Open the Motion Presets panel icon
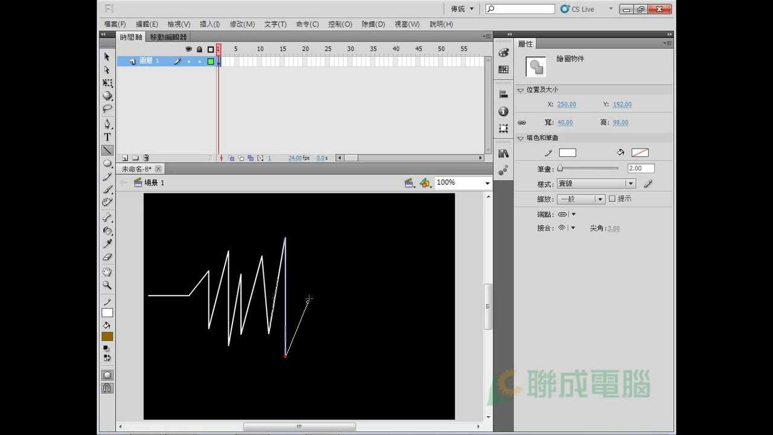The height and width of the screenshot is (435, 773). (x=504, y=171)
